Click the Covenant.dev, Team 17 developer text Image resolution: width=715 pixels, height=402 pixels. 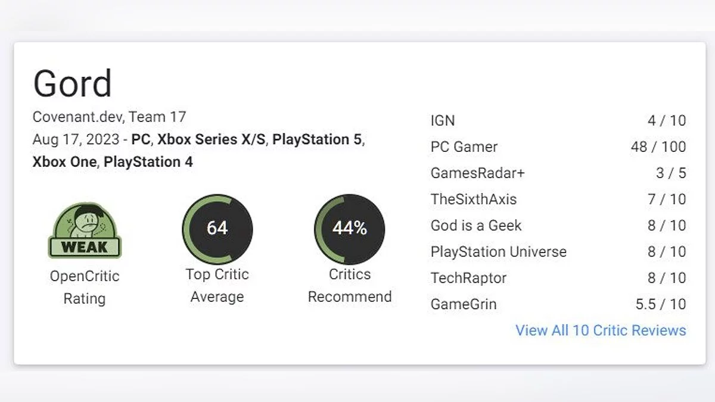tap(109, 117)
